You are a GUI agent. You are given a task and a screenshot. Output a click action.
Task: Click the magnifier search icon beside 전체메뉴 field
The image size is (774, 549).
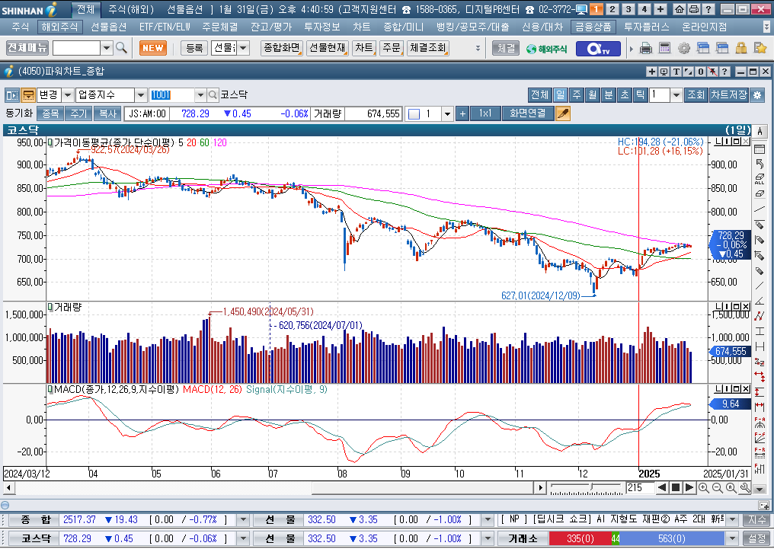pyautogui.click(x=121, y=48)
